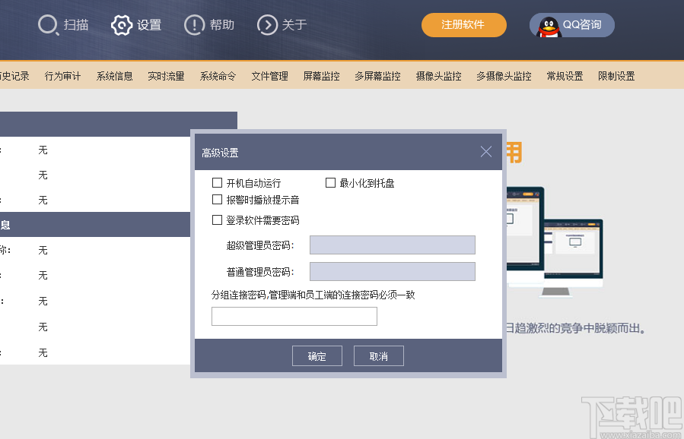Screen dimensions: 684x439
Task: Toggle 登录软件需要密码
Action: coord(218,219)
